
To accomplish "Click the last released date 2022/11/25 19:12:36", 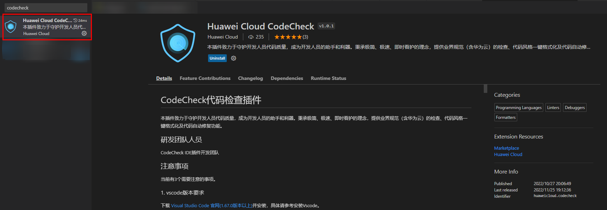I will pos(552,190).
